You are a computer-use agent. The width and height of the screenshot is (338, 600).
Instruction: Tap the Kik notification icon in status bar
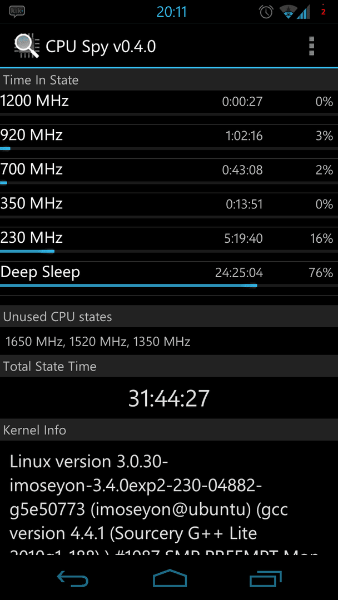(17, 12)
